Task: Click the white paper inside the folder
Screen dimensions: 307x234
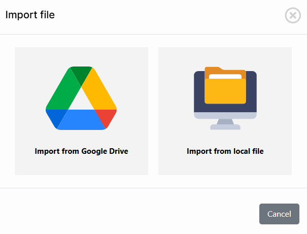Action: click(x=225, y=77)
